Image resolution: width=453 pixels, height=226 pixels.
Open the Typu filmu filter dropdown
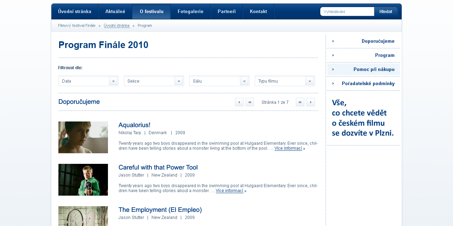coord(285,81)
